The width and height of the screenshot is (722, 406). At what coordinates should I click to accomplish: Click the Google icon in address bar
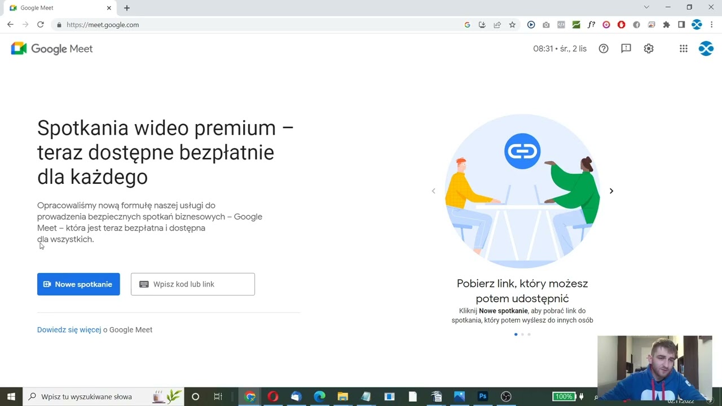click(467, 25)
